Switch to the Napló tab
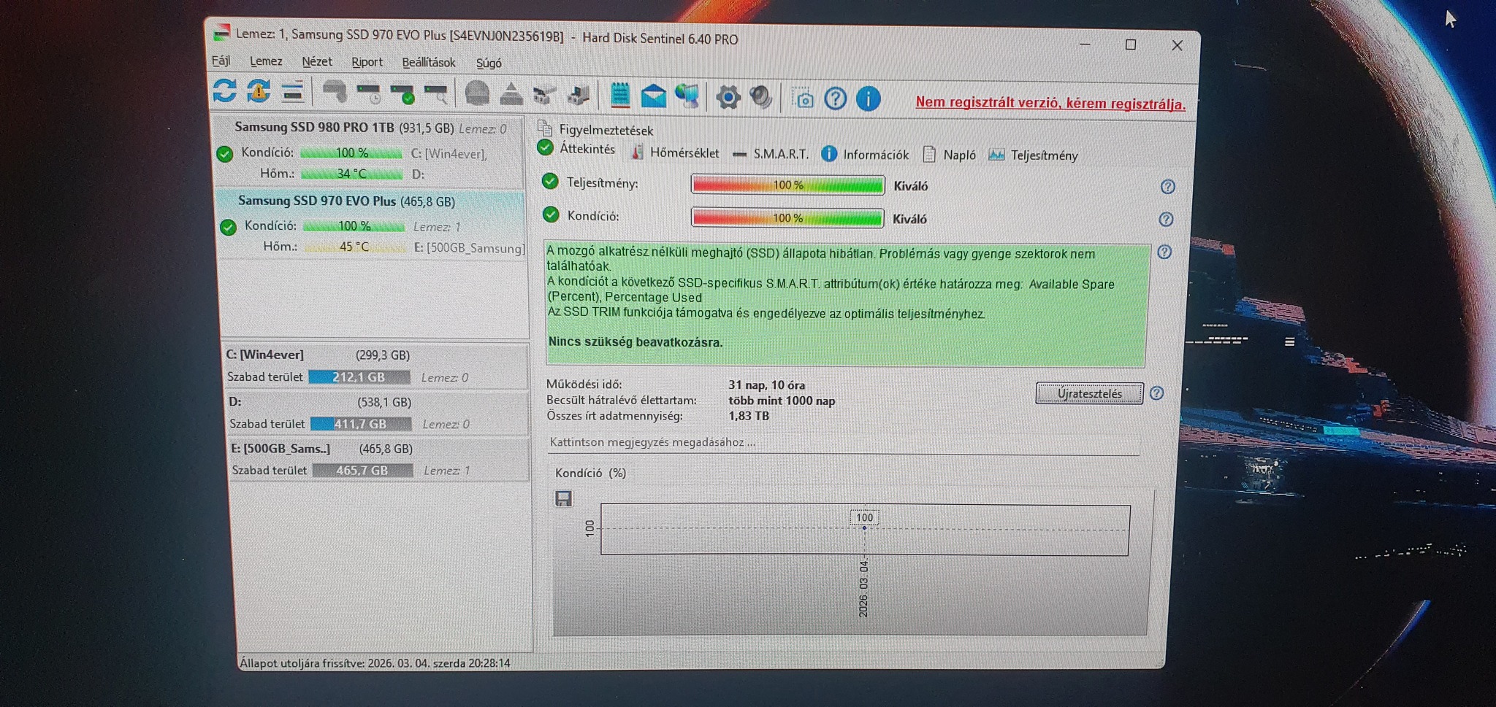The height and width of the screenshot is (707, 1496). tap(950, 155)
